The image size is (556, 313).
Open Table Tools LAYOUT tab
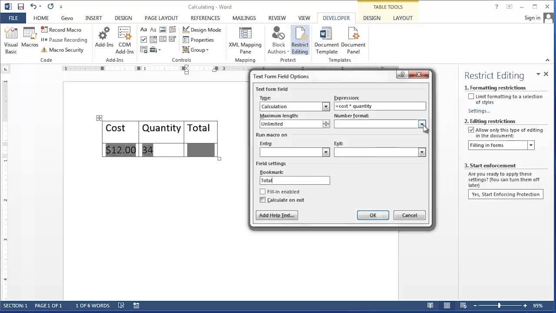[x=403, y=18]
